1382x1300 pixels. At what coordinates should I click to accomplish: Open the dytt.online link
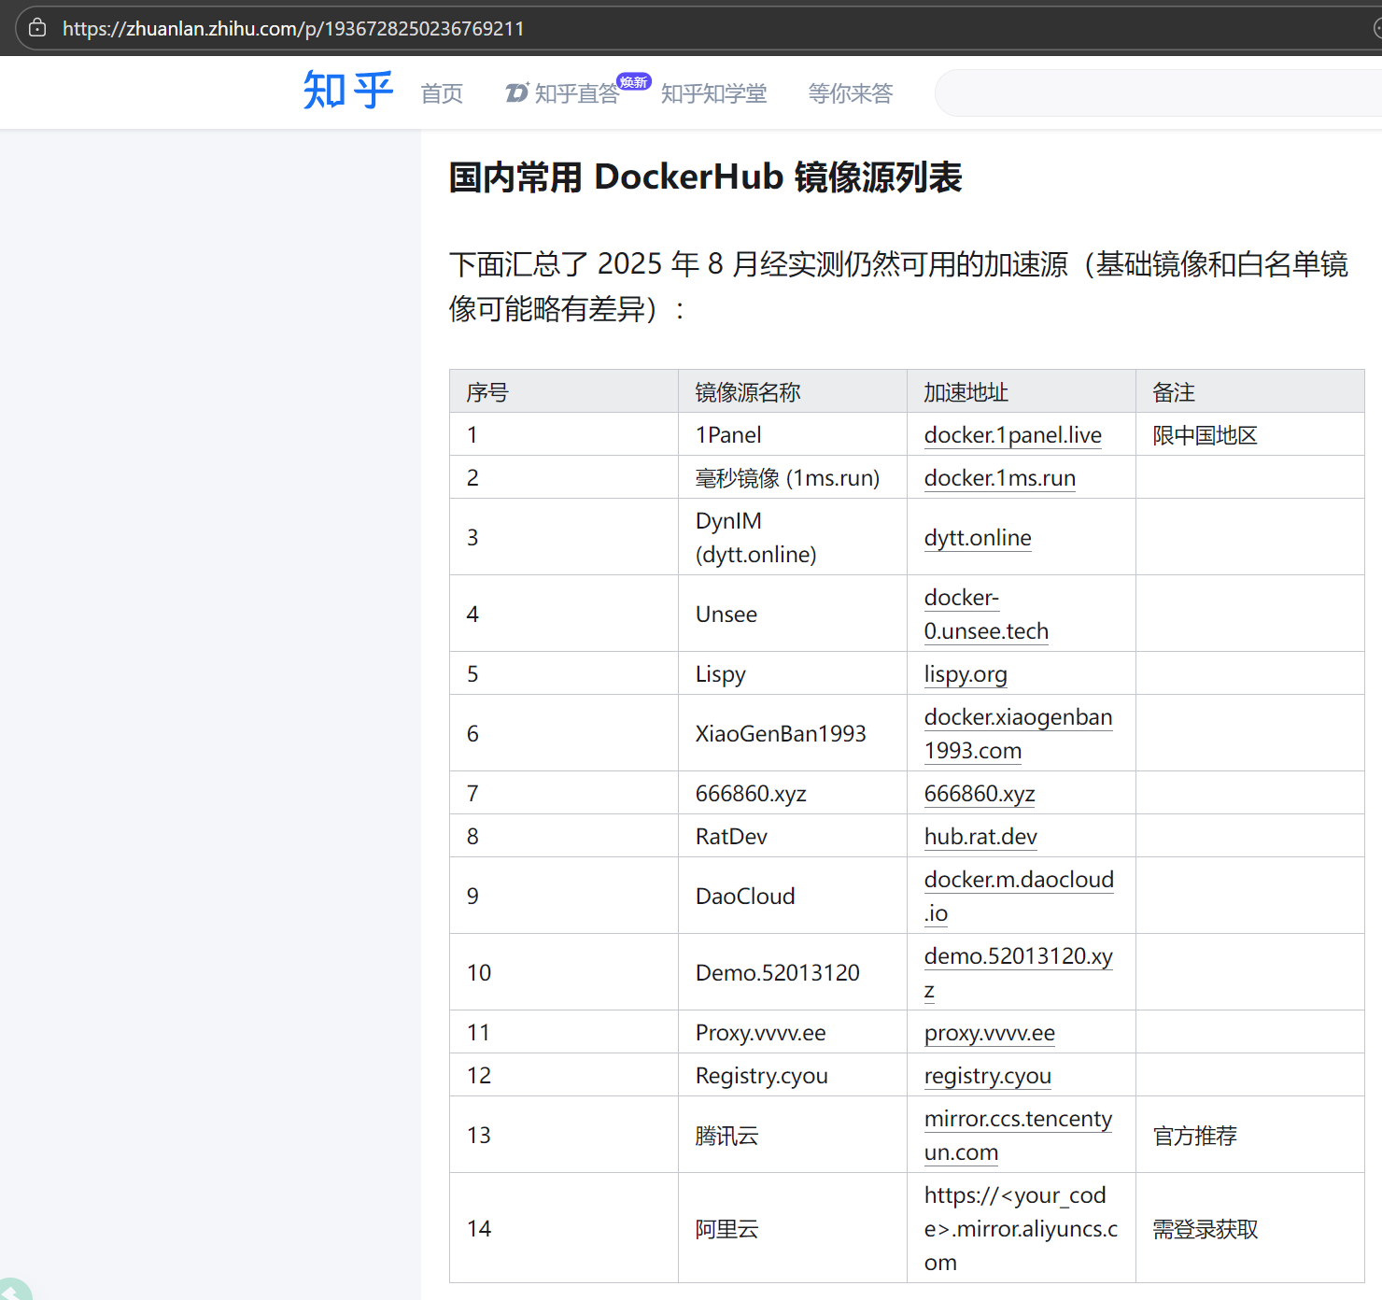(978, 538)
